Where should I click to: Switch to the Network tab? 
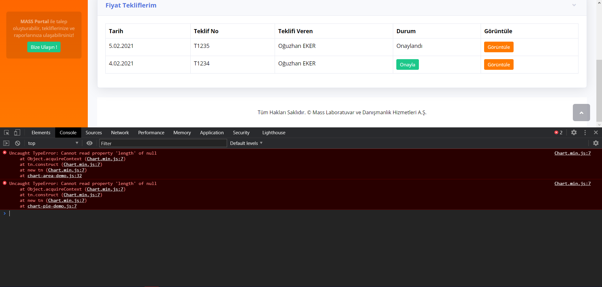point(120,133)
